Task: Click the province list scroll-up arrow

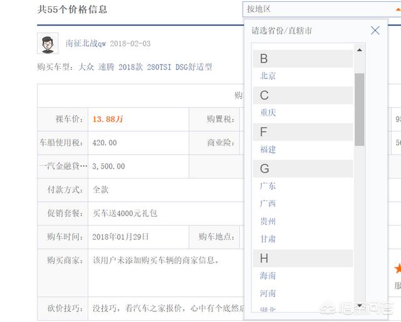Action: pos(360,49)
